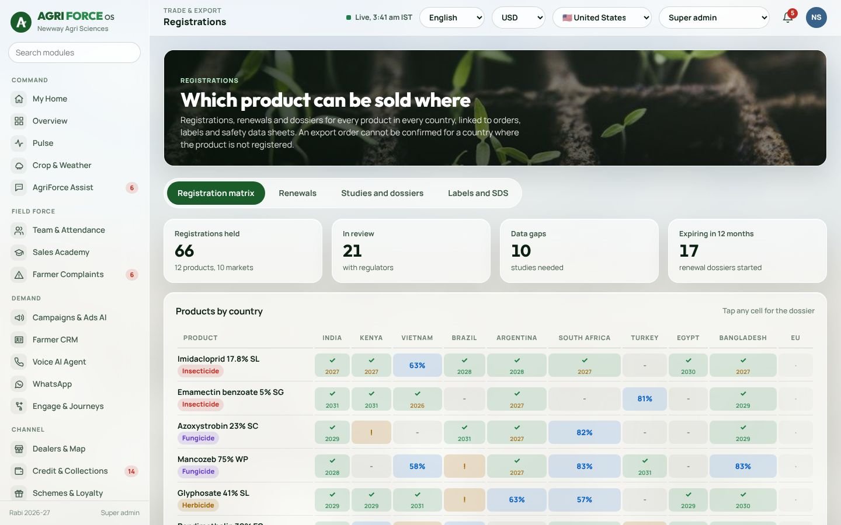This screenshot has width=841, height=525.
Task: Click the In review card
Action: pyautogui.click(x=411, y=251)
